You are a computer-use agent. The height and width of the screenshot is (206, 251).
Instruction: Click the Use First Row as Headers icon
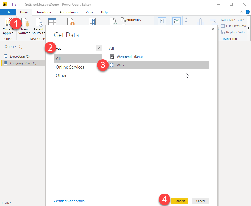click(223, 26)
